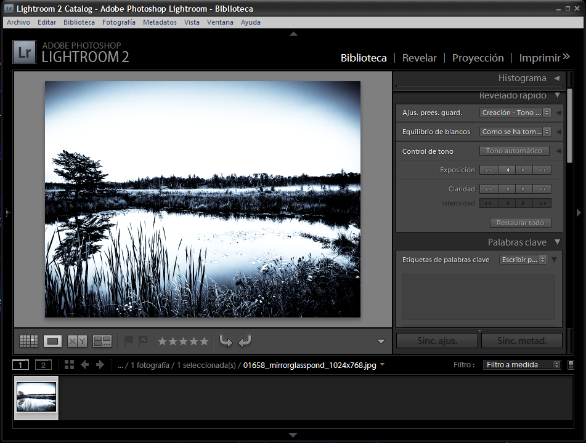Click the Restaurar todo button
This screenshot has width=586, height=443.
click(x=520, y=223)
